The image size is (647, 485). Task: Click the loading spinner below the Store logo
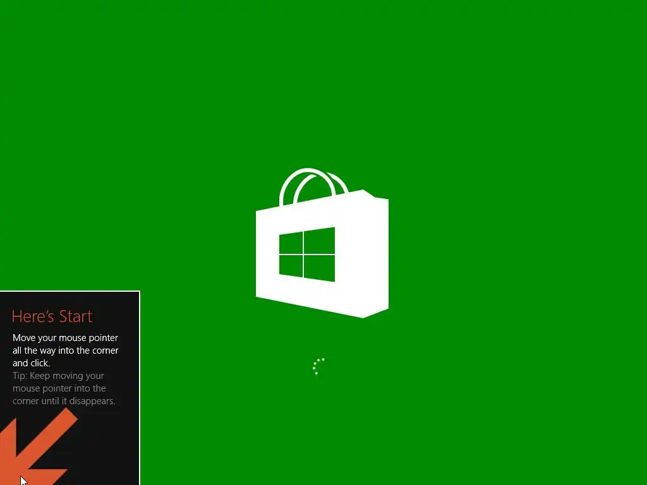tap(318, 366)
